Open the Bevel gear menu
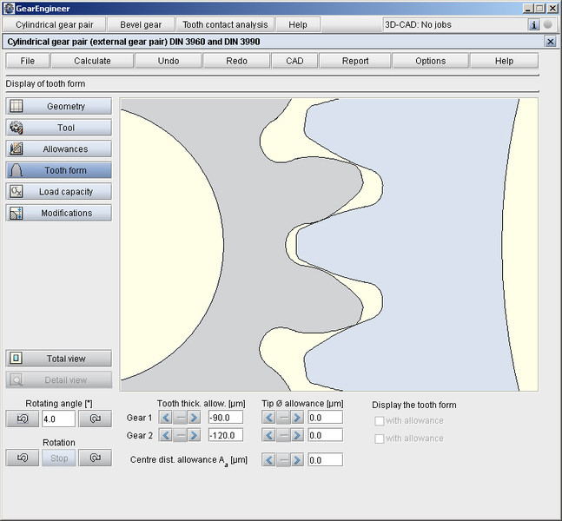The image size is (562, 521). 141,25
